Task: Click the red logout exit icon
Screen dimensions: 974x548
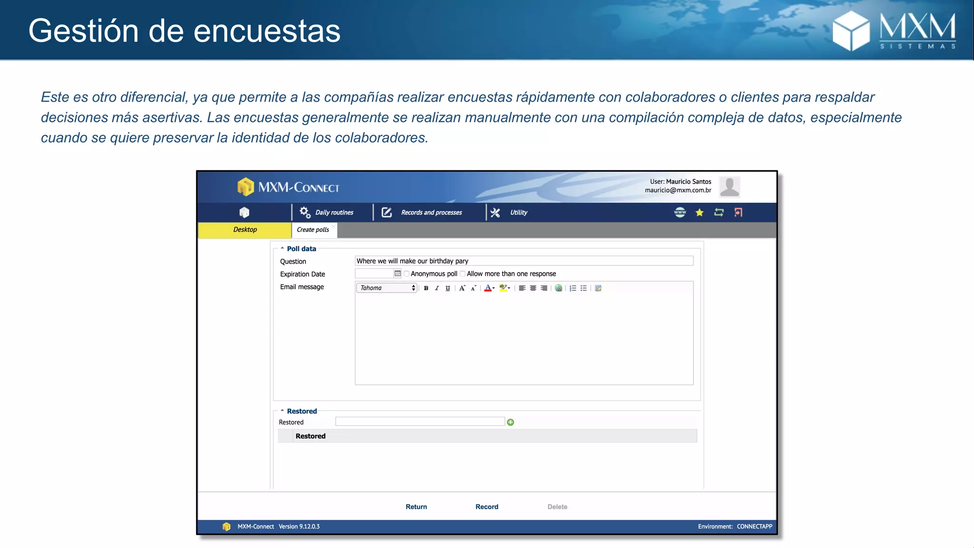Action: tap(738, 212)
